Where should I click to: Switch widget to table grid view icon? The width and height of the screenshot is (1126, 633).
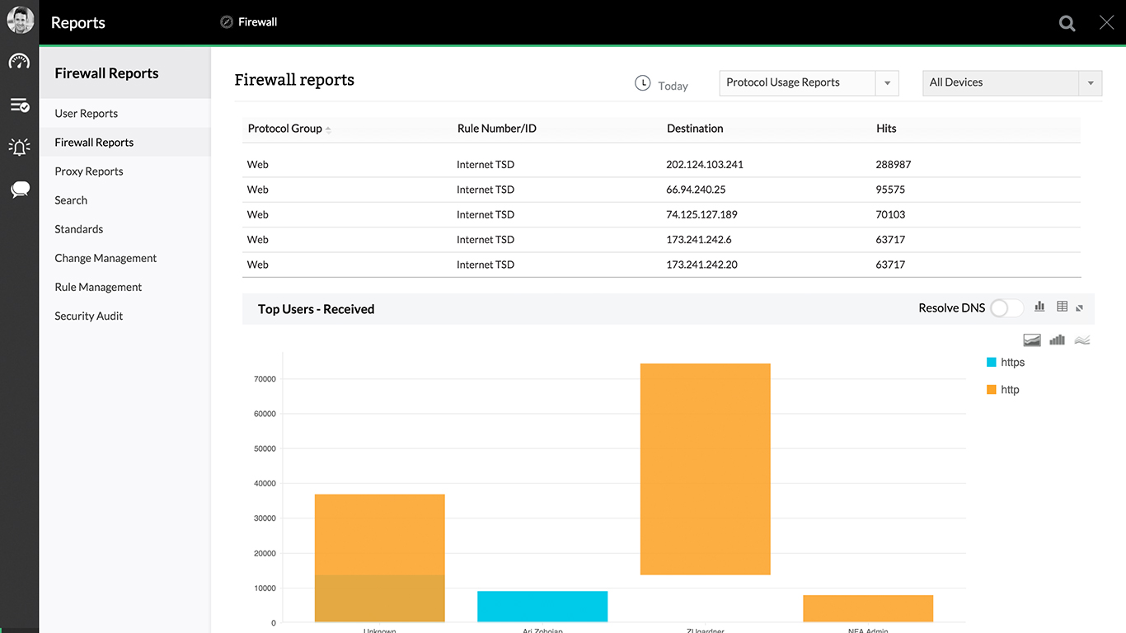(x=1062, y=307)
